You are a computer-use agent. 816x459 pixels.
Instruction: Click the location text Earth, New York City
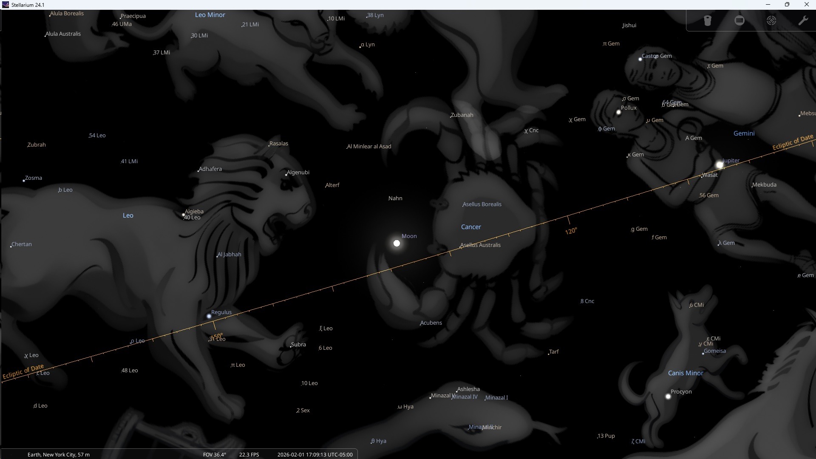pos(58,454)
